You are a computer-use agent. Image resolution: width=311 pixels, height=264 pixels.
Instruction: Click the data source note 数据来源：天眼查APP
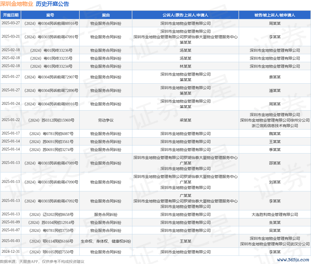point(19,262)
